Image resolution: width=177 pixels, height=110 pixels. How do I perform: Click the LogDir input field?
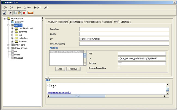tap(124, 34)
